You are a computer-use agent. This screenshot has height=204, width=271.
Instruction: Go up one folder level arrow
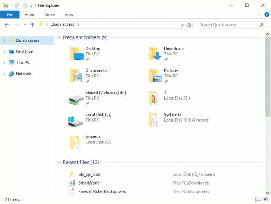(x=33, y=25)
